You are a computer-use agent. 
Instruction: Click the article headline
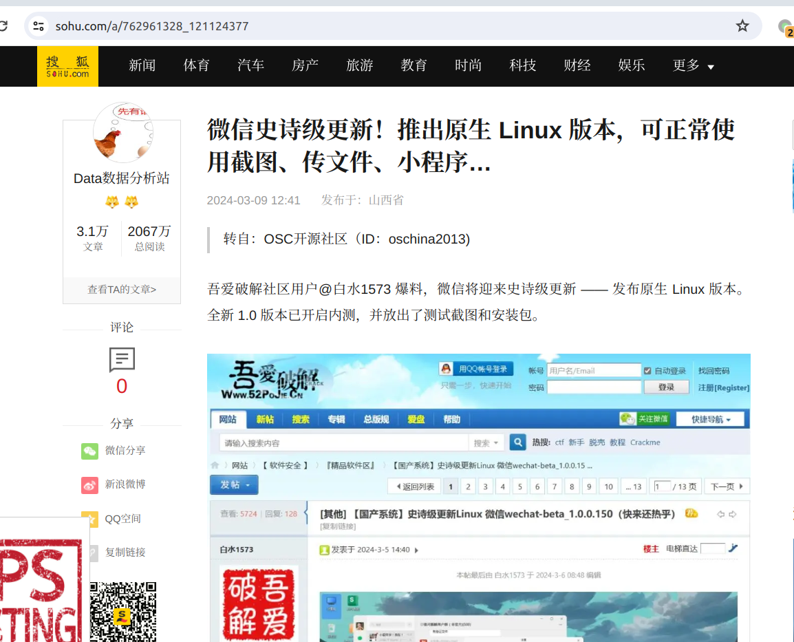tap(471, 146)
